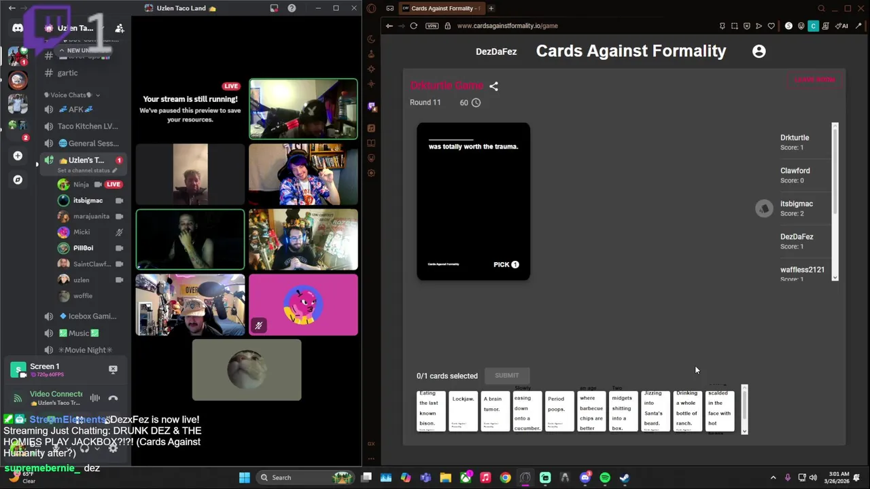The width and height of the screenshot is (870, 489).
Task: Stop streaming Screen 1 with its stop icon
Action: (x=113, y=369)
